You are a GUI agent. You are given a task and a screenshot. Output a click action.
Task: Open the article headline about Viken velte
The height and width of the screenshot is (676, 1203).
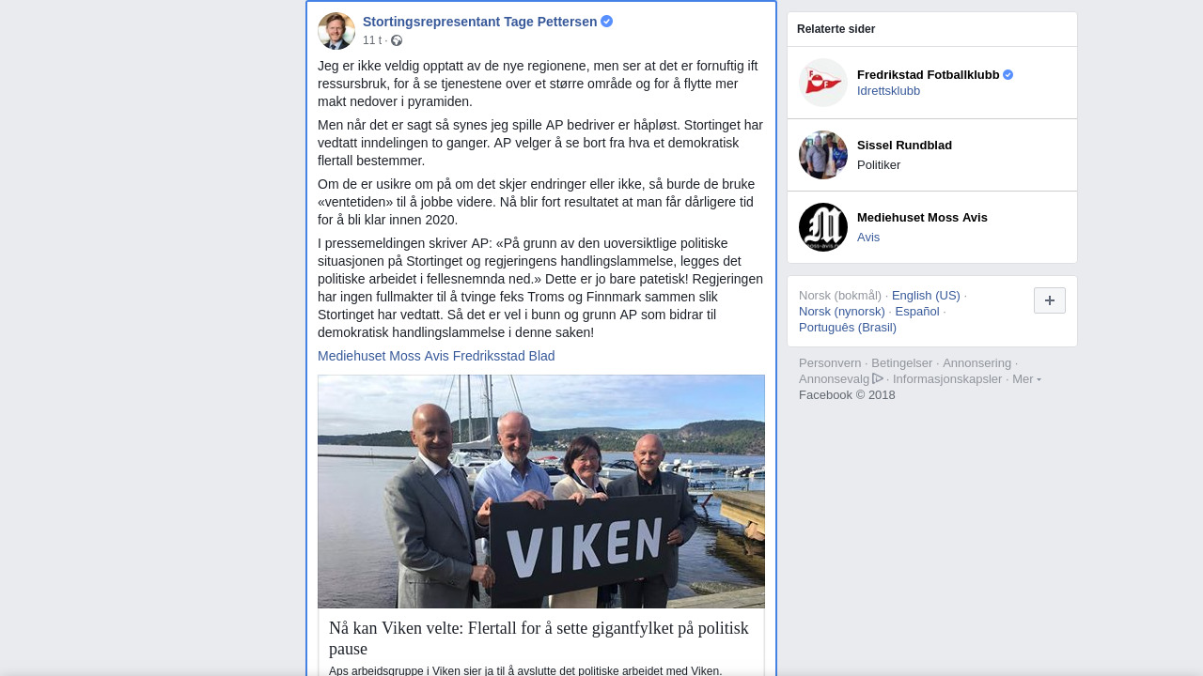click(x=539, y=638)
